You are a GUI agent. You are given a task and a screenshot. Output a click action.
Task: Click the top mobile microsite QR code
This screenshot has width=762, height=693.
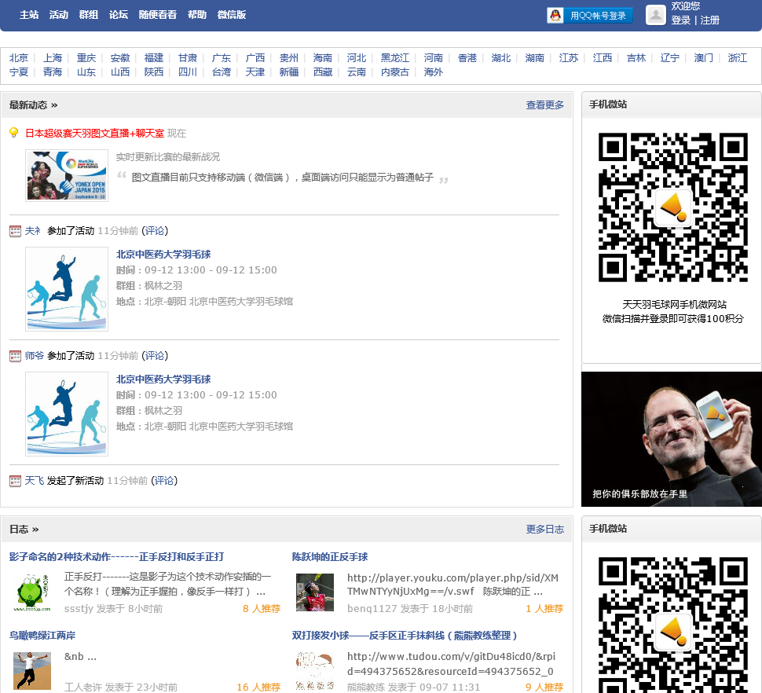[x=673, y=207]
